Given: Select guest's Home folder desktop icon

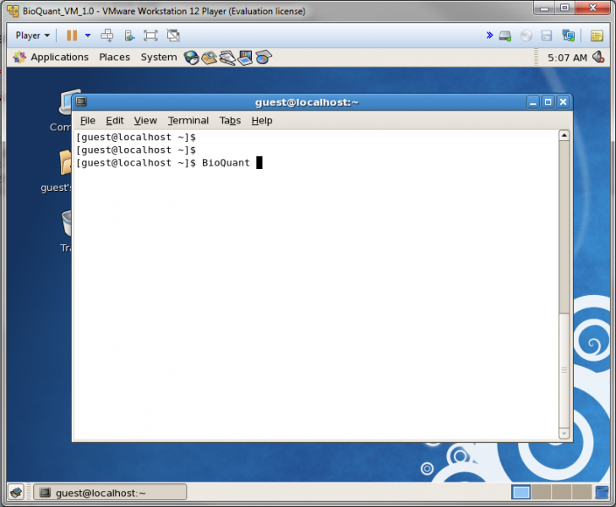Looking at the screenshot, I should click(x=57, y=172).
